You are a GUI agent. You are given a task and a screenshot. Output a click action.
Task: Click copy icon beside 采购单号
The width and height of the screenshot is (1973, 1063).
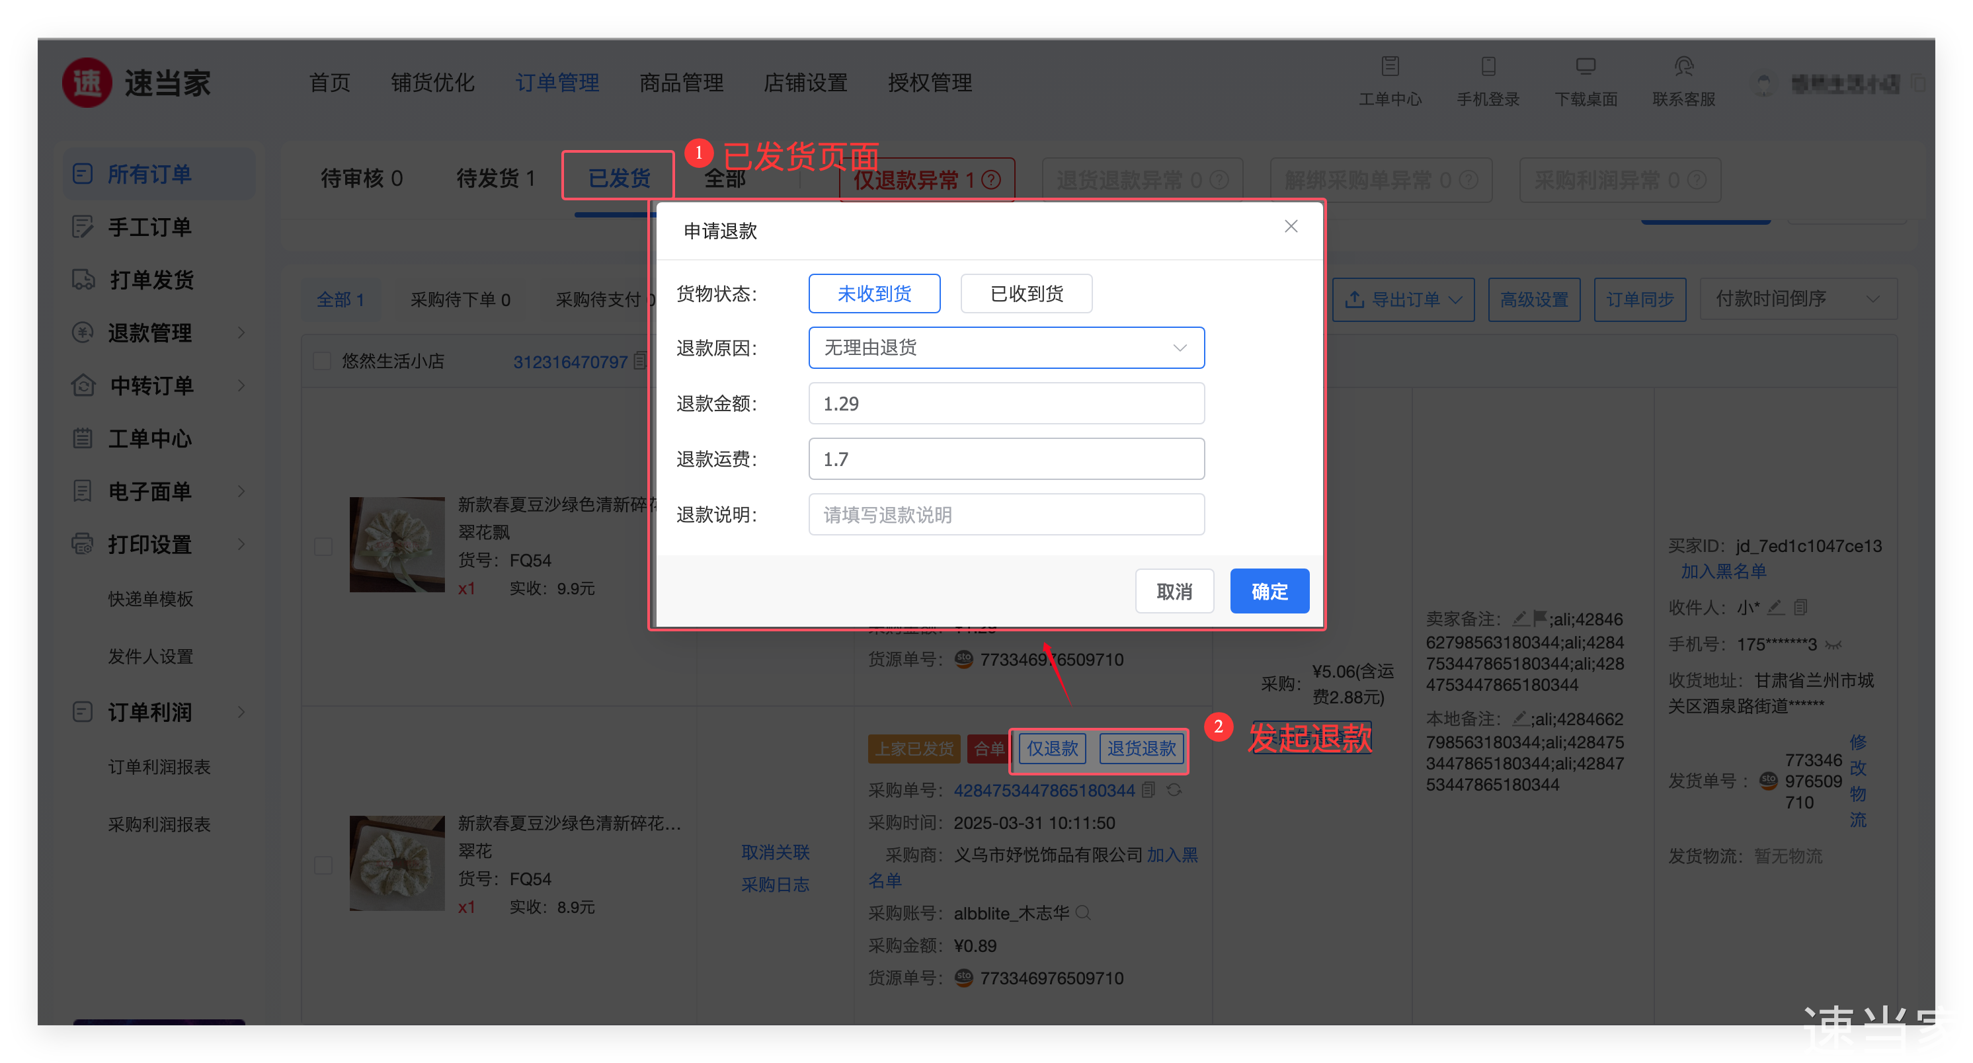(1148, 789)
